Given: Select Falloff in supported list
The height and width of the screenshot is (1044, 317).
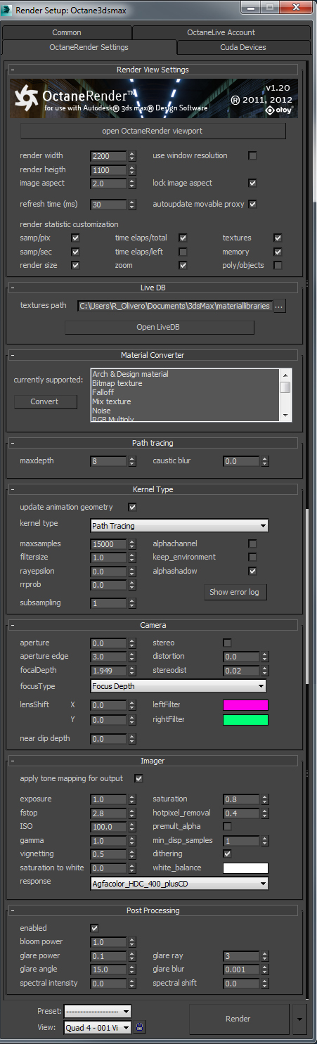Looking at the screenshot, I should point(103,392).
